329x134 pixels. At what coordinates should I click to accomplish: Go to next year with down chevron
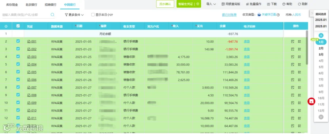click(x=321, y=117)
